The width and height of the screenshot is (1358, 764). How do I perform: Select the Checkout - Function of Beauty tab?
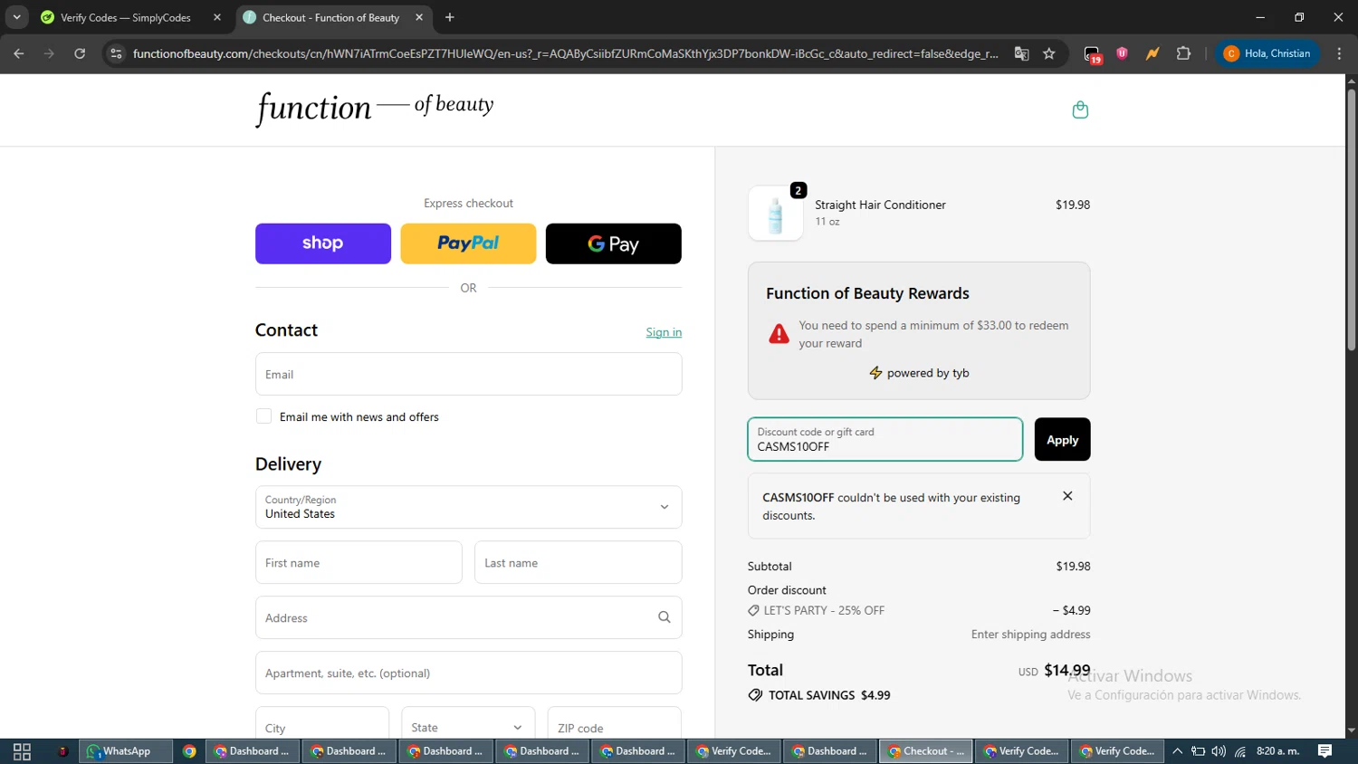(x=332, y=17)
